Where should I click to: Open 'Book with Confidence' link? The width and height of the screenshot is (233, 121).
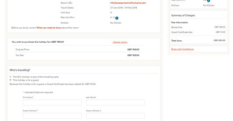[182, 49]
